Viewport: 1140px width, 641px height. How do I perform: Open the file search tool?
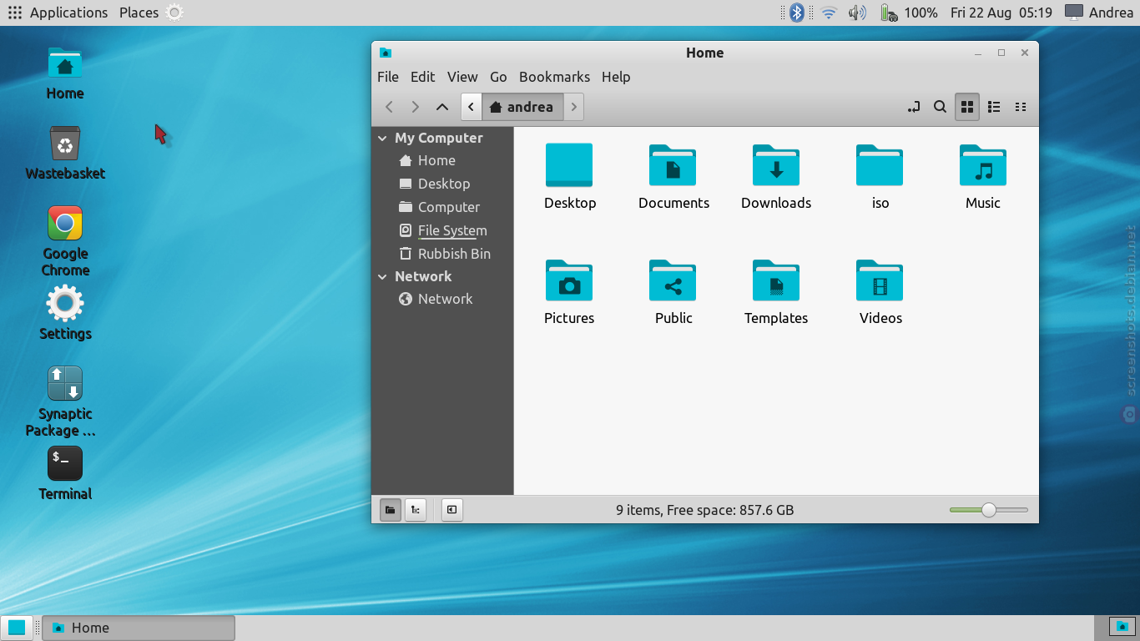(940, 107)
